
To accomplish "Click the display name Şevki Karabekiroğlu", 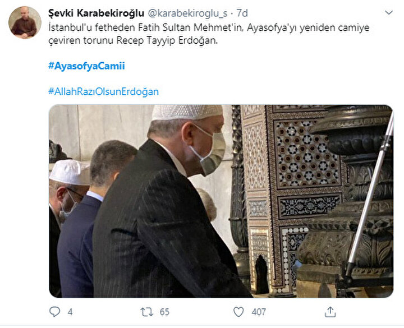I will [96, 13].
